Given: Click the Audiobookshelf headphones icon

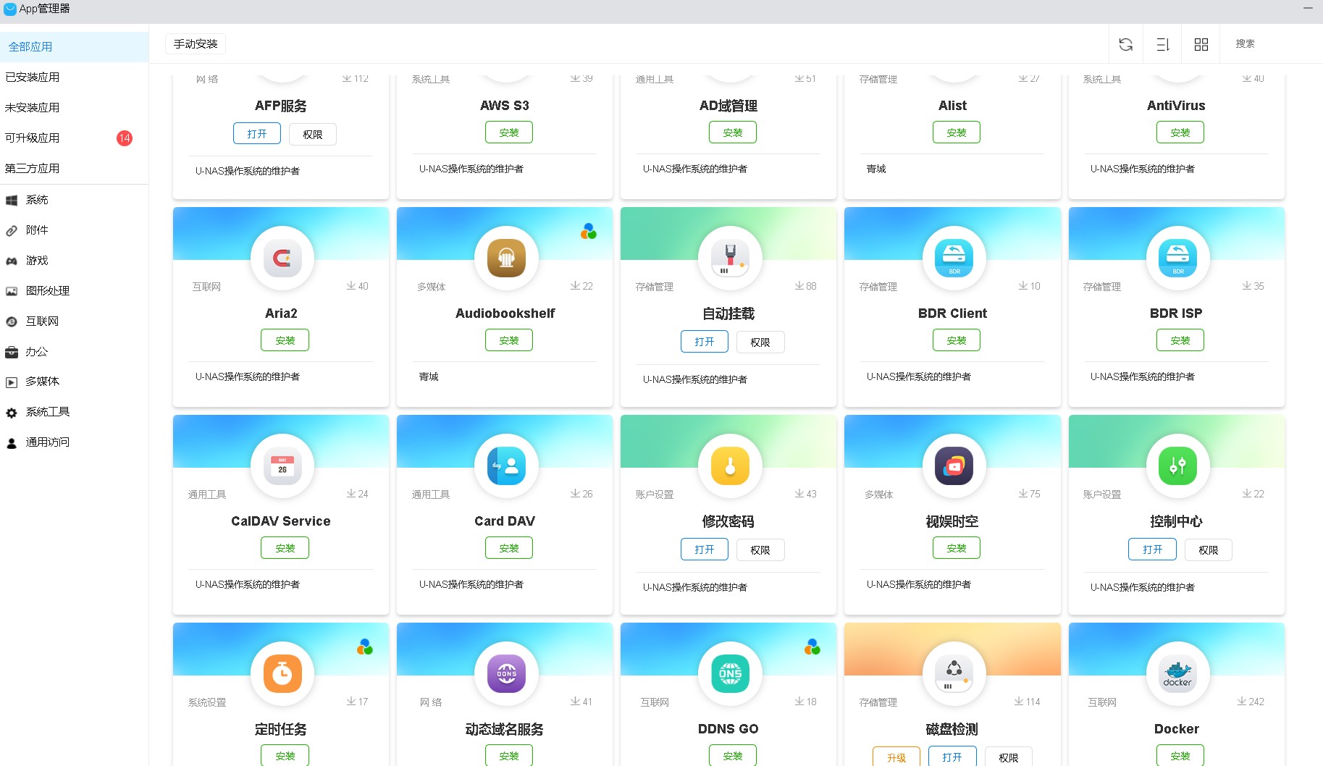Looking at the screenshot, I should [505, 258].
